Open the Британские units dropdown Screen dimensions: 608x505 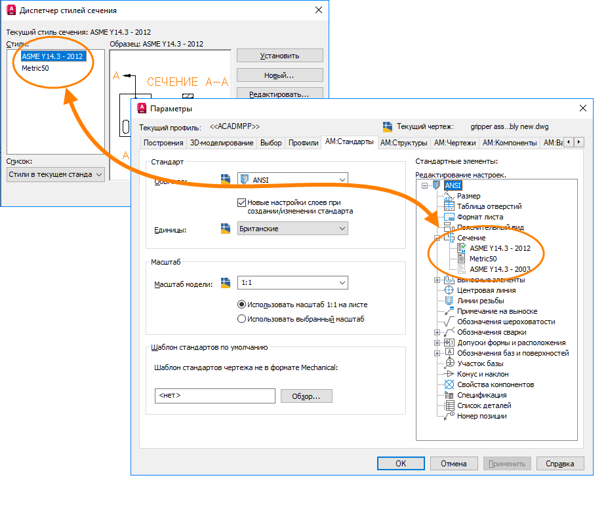click(x=293, y=229)
